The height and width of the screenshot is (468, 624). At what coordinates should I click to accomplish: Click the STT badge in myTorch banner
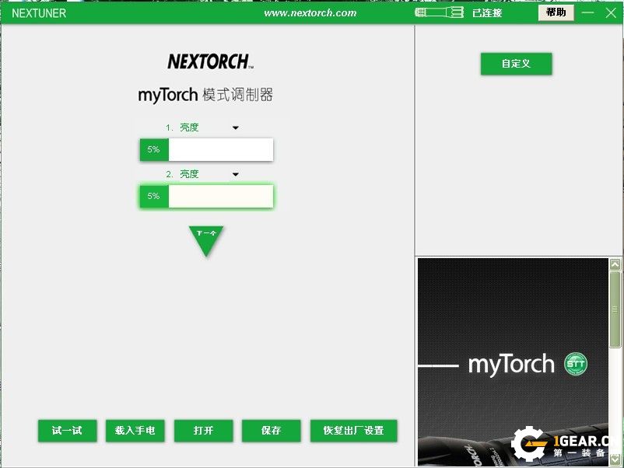coord(576,363)
